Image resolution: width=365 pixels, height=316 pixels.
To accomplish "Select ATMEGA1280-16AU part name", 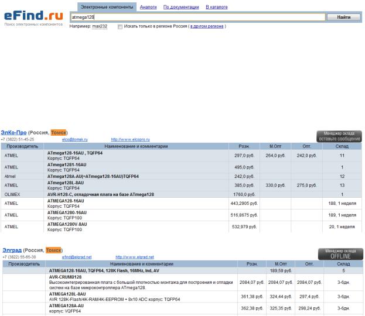I will [x=67, y=212].
